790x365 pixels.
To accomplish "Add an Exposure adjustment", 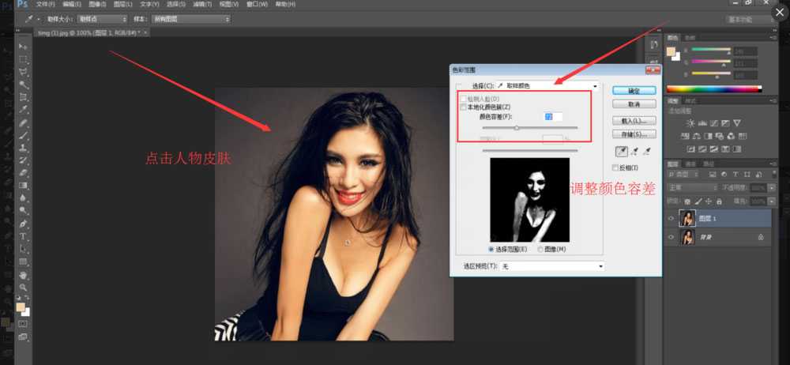I will click(x=725, y=123).
